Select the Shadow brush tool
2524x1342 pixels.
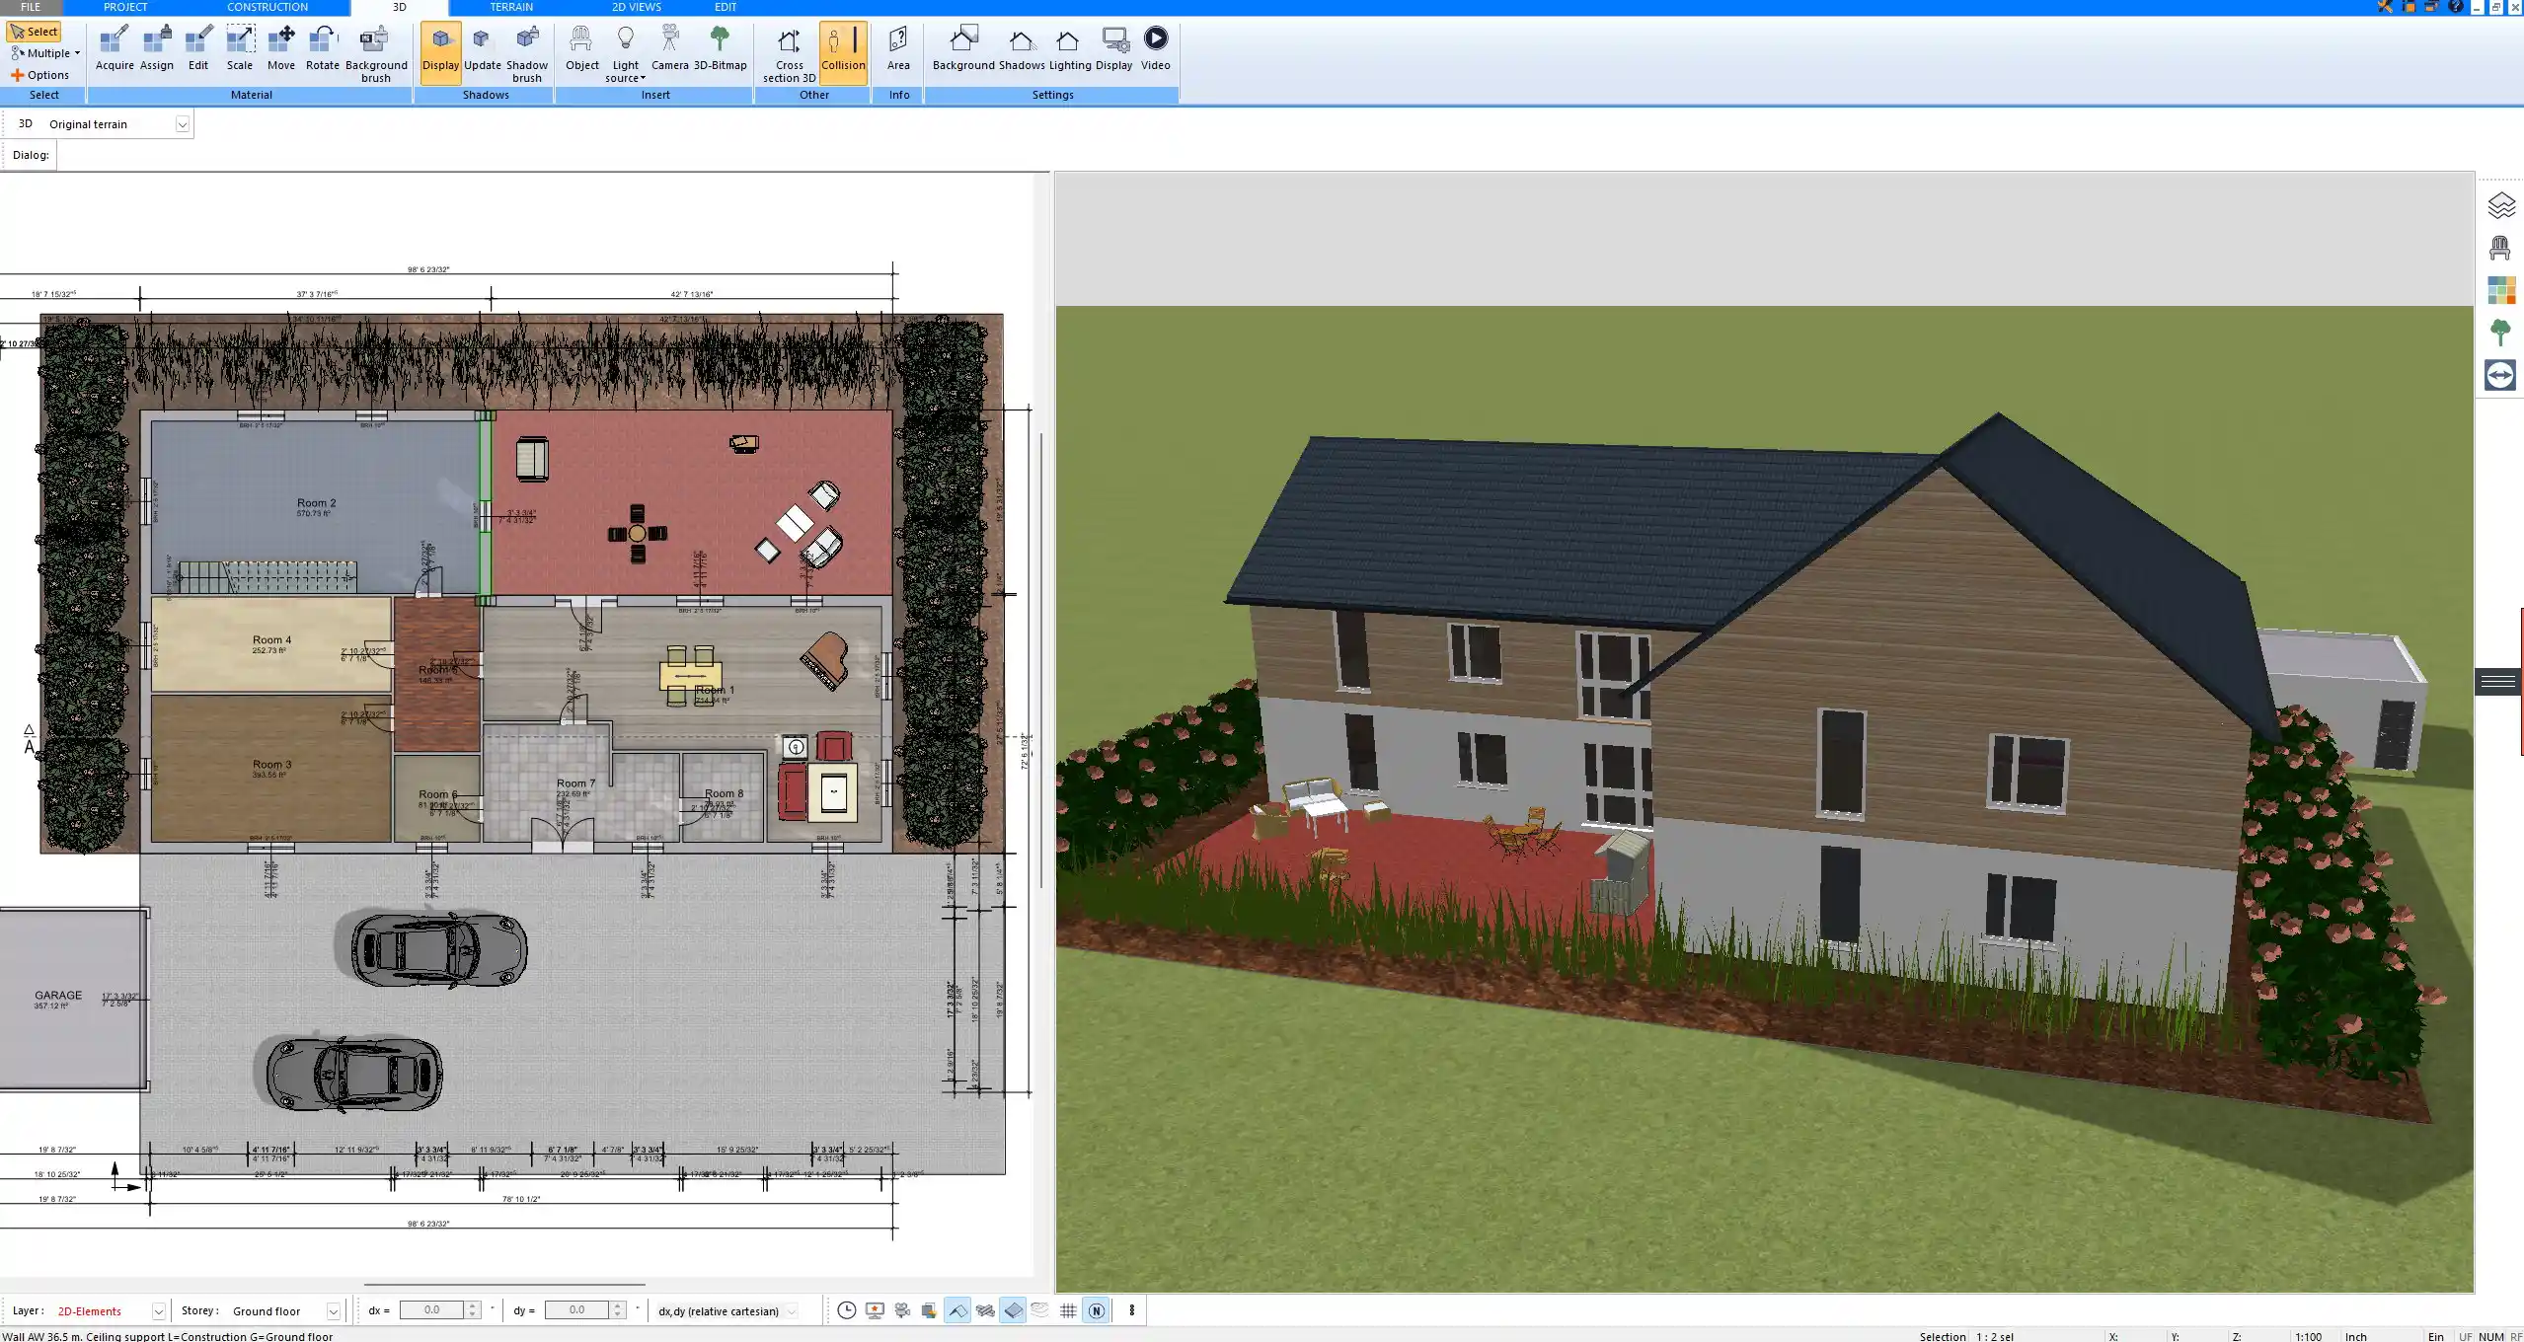pos(526,51)
